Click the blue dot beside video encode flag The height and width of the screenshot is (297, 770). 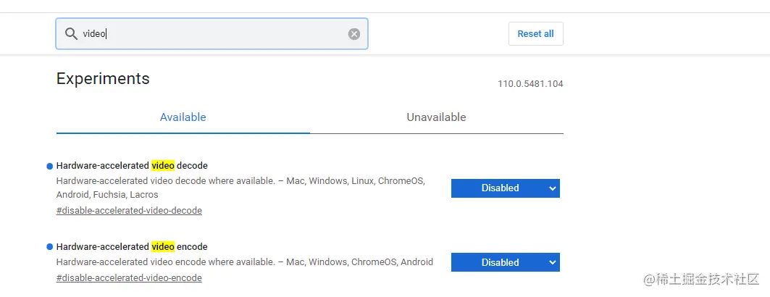tap(49, 247)
